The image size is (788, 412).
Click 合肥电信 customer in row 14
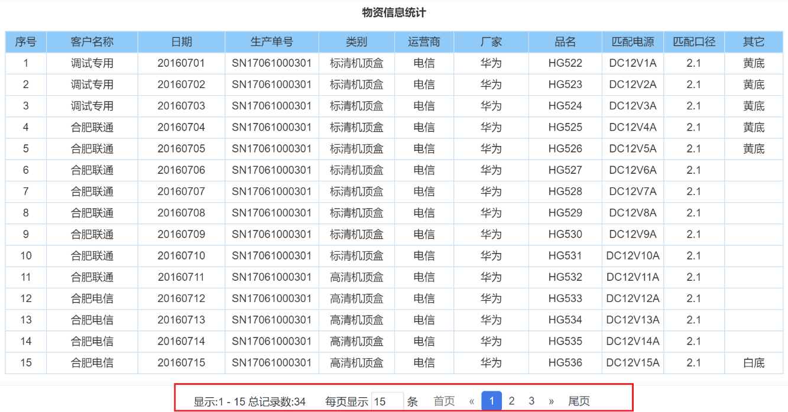tap(92, 341)
